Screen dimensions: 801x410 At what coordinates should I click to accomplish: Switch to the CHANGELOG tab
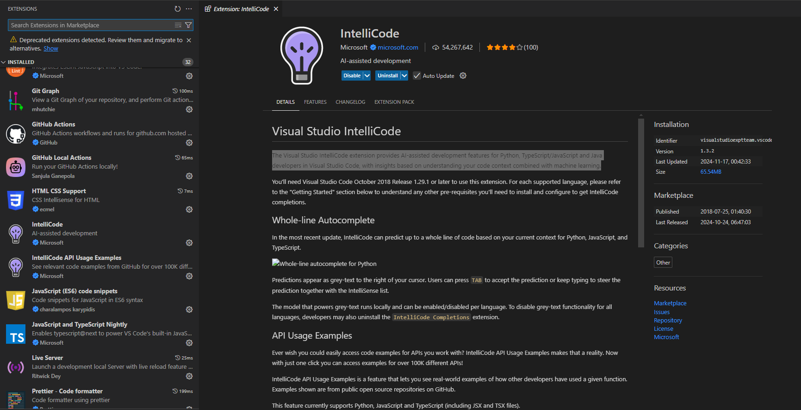[x=350, y=102]
